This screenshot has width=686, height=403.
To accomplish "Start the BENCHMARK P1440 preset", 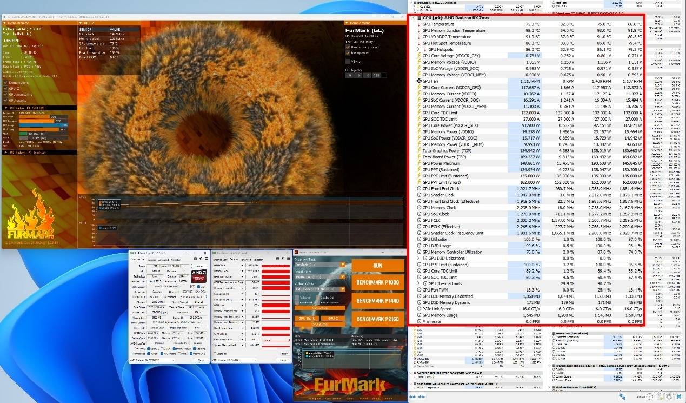I will coord(377,301).
